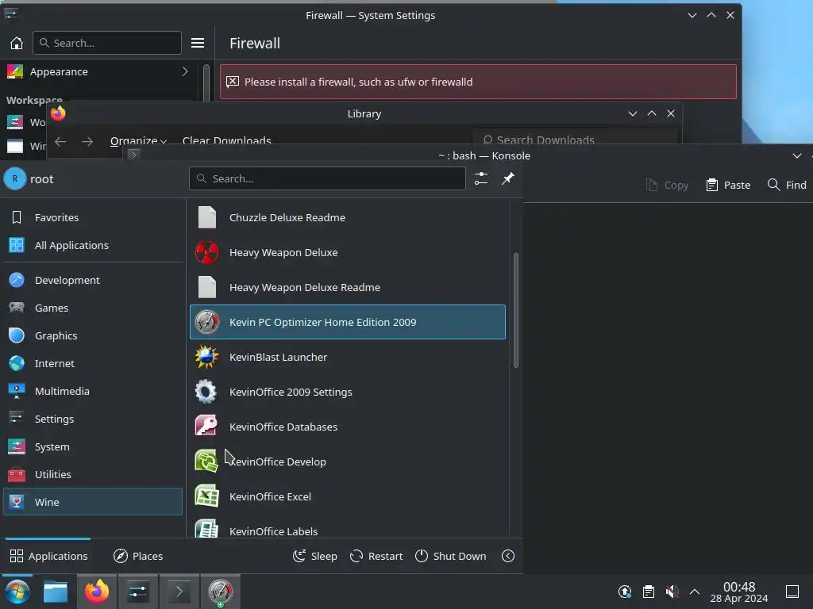813x609 pixels.
Task: Go forward in Library window
Action: pyautogui.click(x=87, y=141)
